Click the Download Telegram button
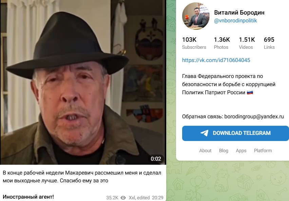 point(235,133)
